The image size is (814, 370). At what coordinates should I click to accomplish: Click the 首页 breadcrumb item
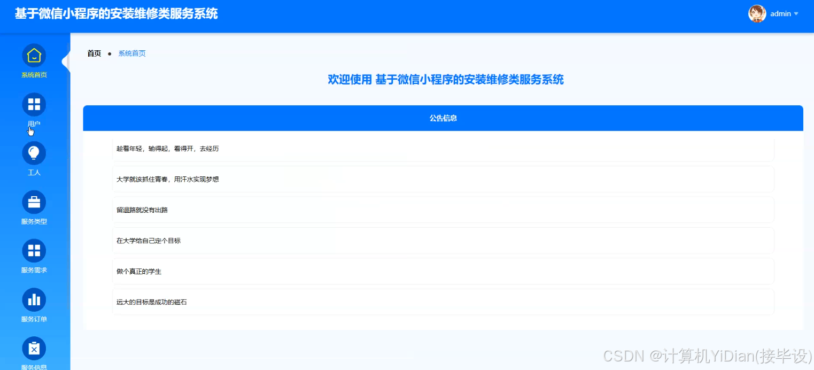click(94, 53)
